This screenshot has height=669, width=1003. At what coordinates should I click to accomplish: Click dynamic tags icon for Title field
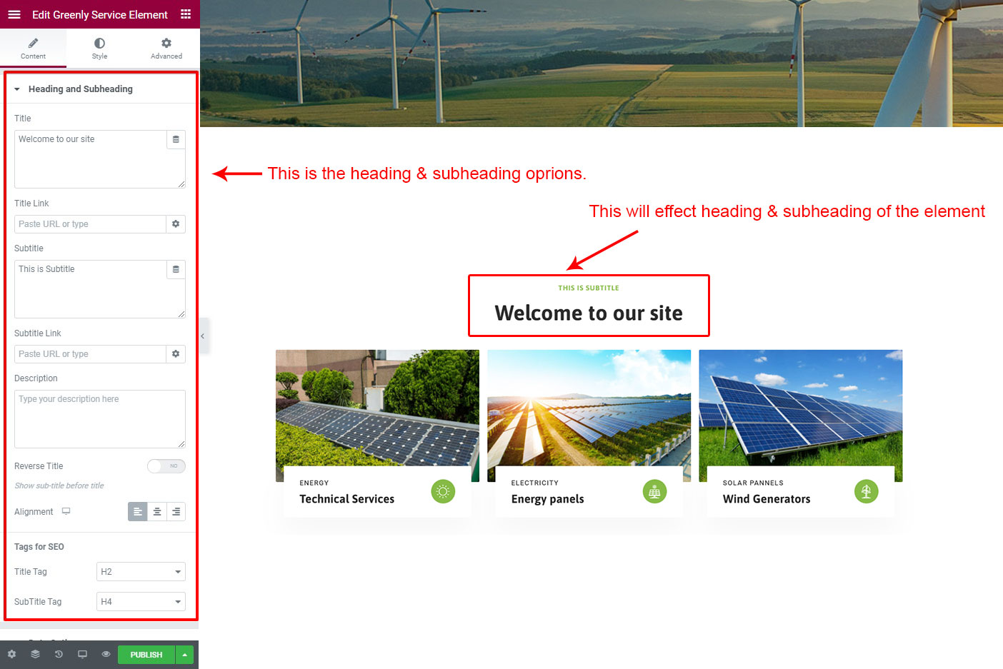(176, 140)
